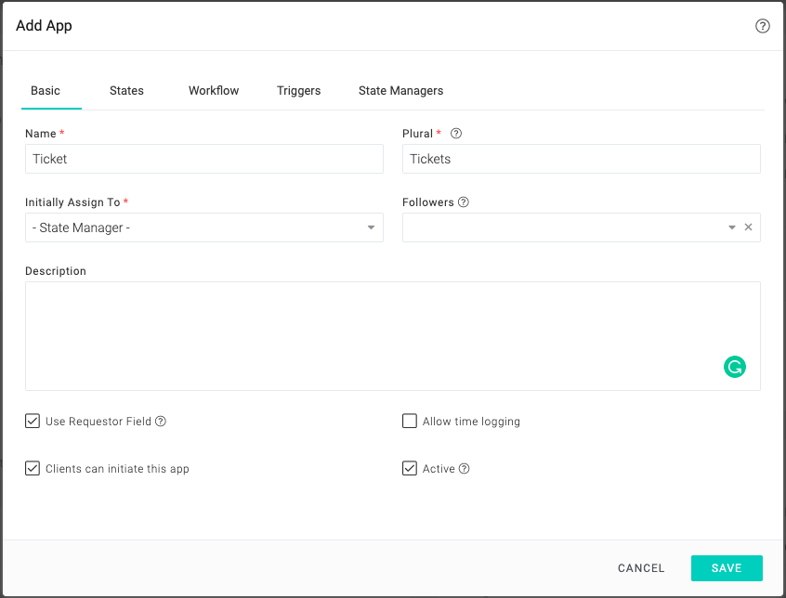Enable the Allow time logging checkbox

pos(410,422)
